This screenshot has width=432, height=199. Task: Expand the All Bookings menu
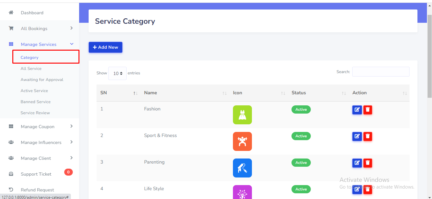pyautogui.click(x=34, y=28)
